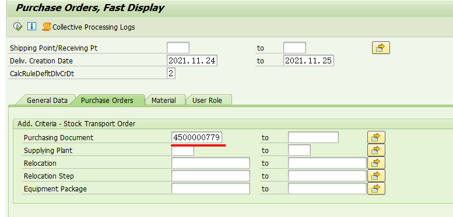
Task: Switch to the Material tab
Action: [163, 100]
